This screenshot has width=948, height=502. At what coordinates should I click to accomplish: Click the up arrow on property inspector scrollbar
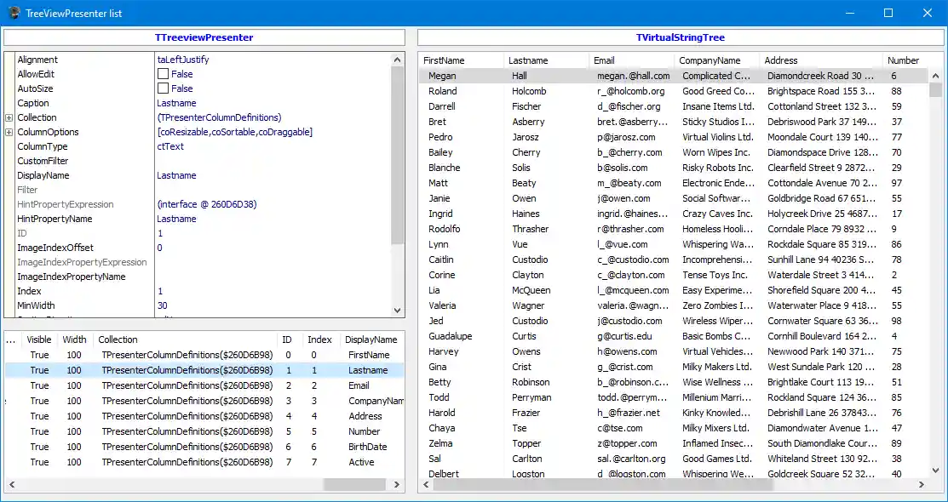click(397, 60)
